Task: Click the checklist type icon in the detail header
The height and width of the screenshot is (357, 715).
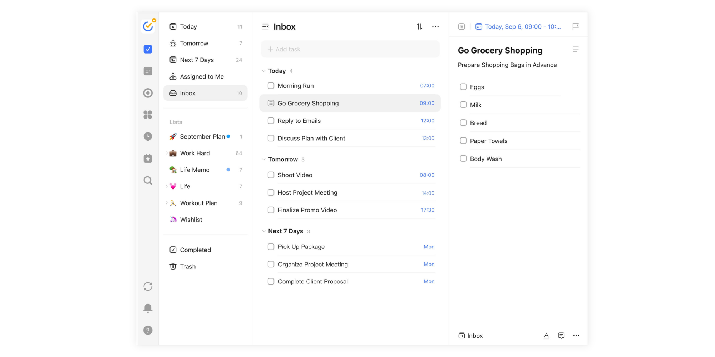Action: click(462, 26)
